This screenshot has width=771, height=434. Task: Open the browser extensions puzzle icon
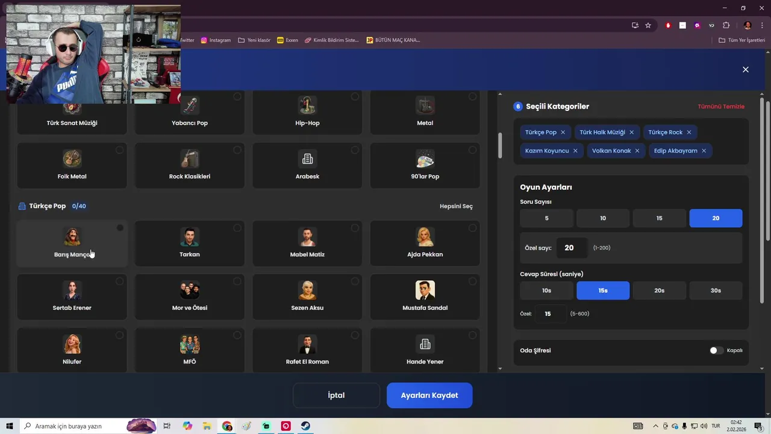point(726,25)
